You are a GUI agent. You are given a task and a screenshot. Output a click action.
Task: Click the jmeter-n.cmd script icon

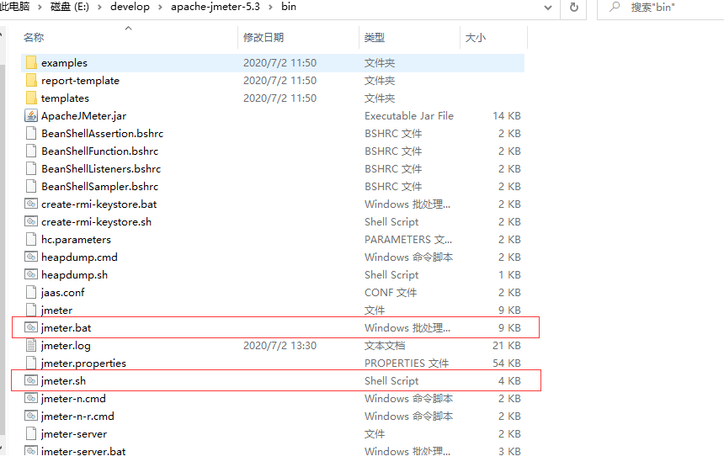(x=31, y=398)
